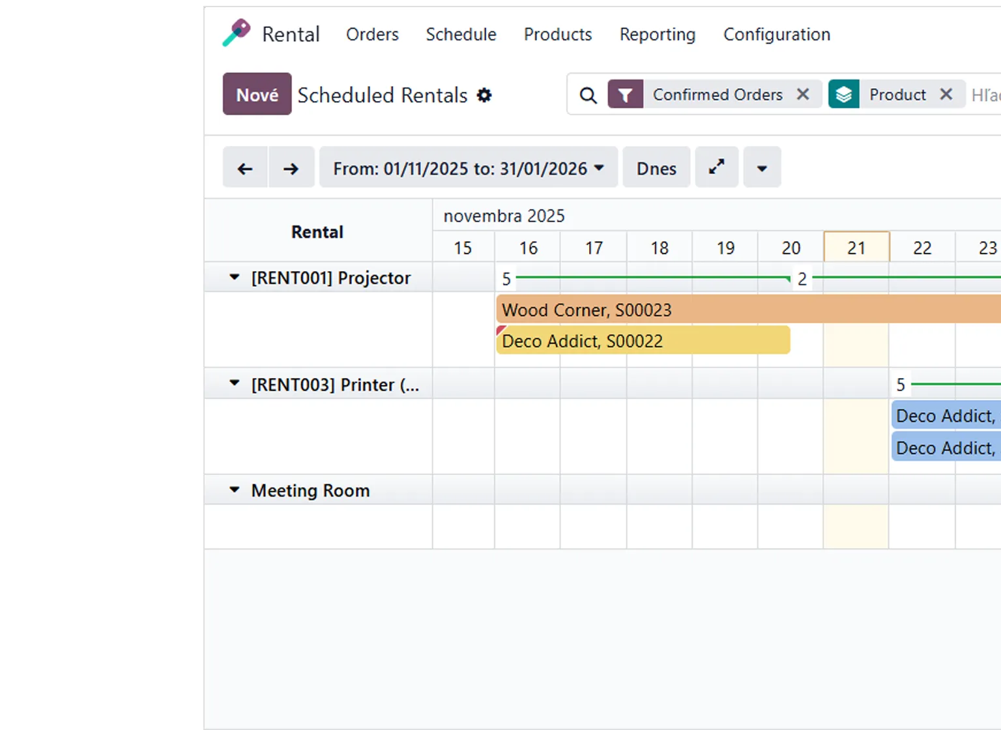Click the Rental app key icon
Image resolution: width=1001 pixels, height=730 pixels.
coord(236,33)
